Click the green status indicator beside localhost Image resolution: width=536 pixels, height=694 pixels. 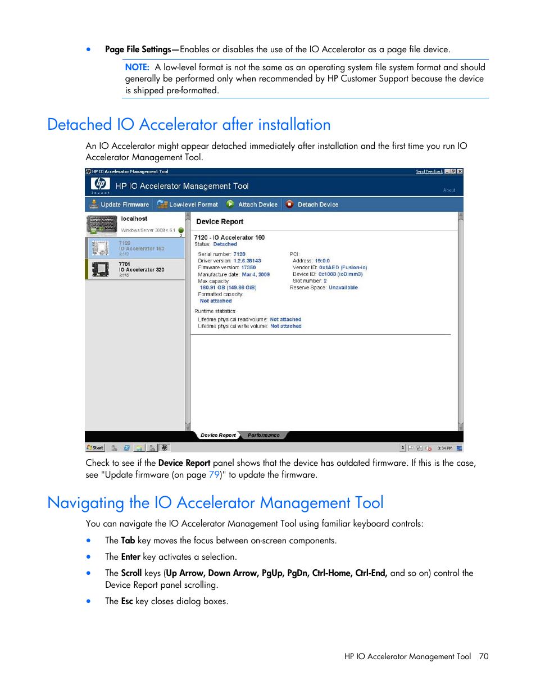click(181, 230)
